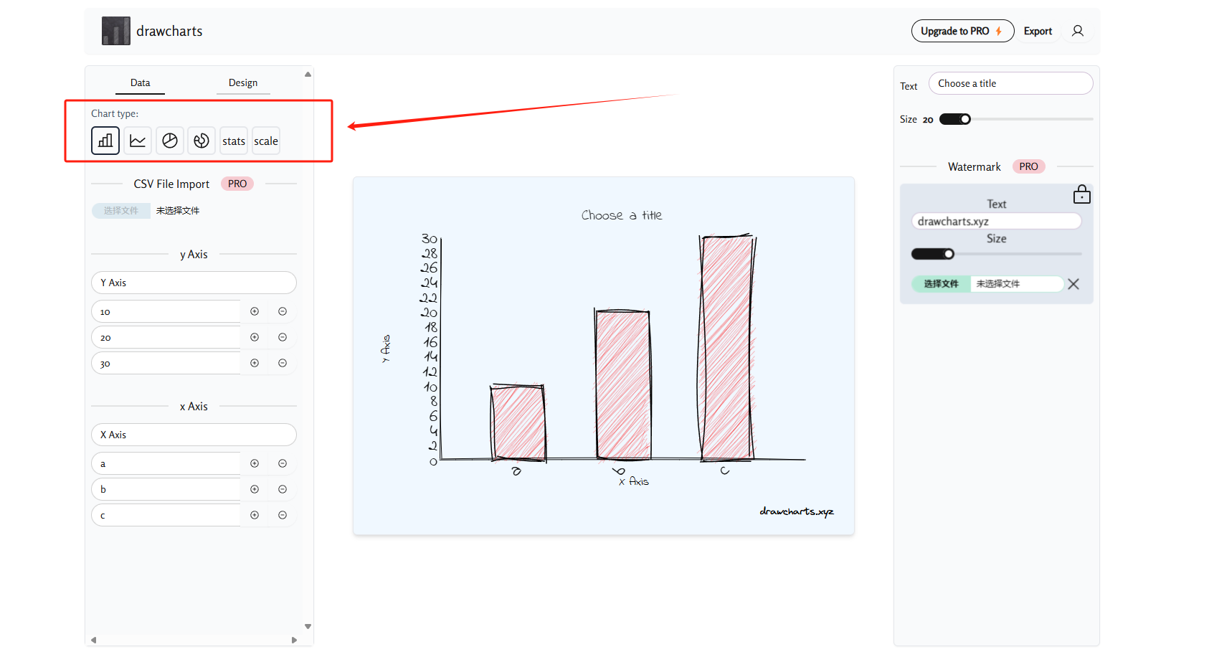Click the y value 10 input field
Viewport: 1209px width, 657px height.
tap(166, 311)
